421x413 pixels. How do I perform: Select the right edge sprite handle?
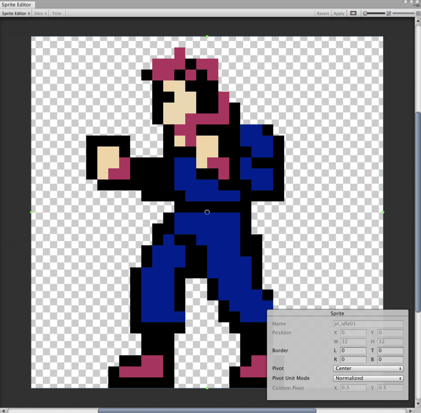tap(383, 212)
